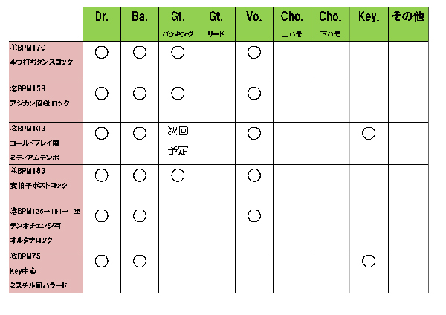The image size is (446, 315).
Task: Click the Gt. backing circle in the BPM183 row
Action: click(x=177, y=175)
